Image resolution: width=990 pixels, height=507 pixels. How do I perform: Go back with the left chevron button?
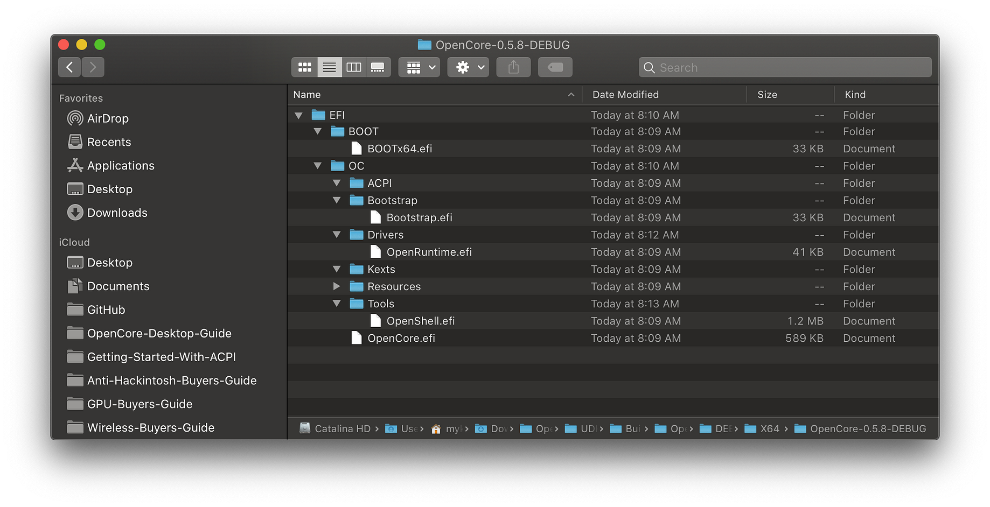69,67
